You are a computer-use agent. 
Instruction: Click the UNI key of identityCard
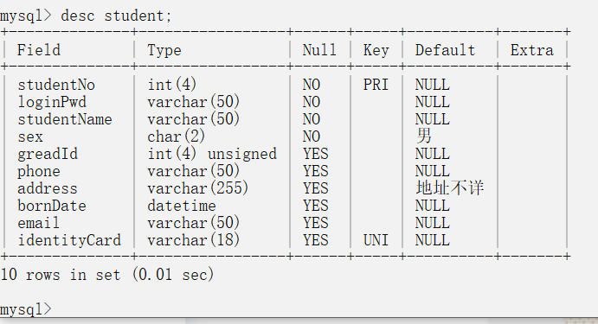(x=376, y=240)
